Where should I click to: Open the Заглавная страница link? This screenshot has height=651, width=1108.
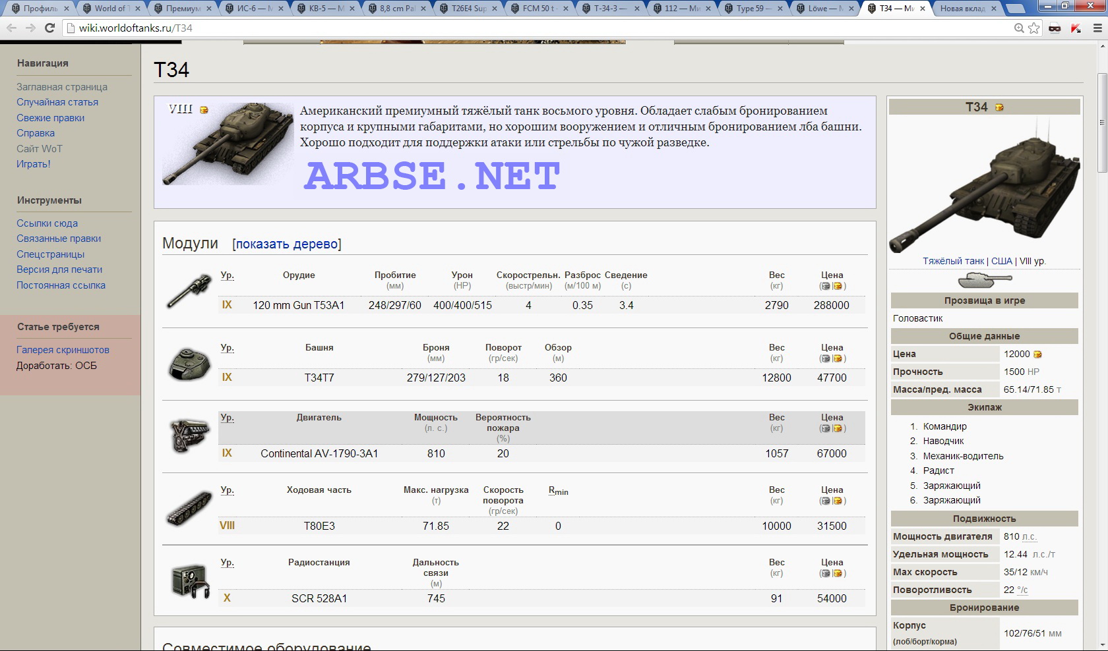pos(62,87)
